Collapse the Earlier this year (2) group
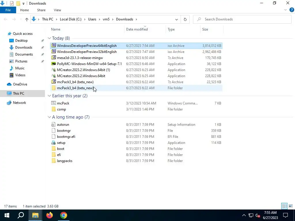Screen dimensions: 295x221 49,96
